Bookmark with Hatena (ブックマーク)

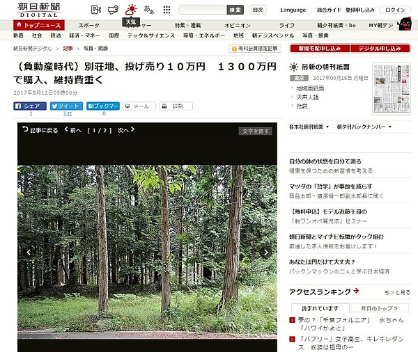[x=103, y=106]
